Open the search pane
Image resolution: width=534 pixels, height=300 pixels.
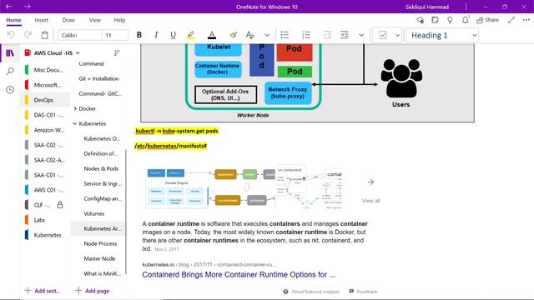point(10,71)
